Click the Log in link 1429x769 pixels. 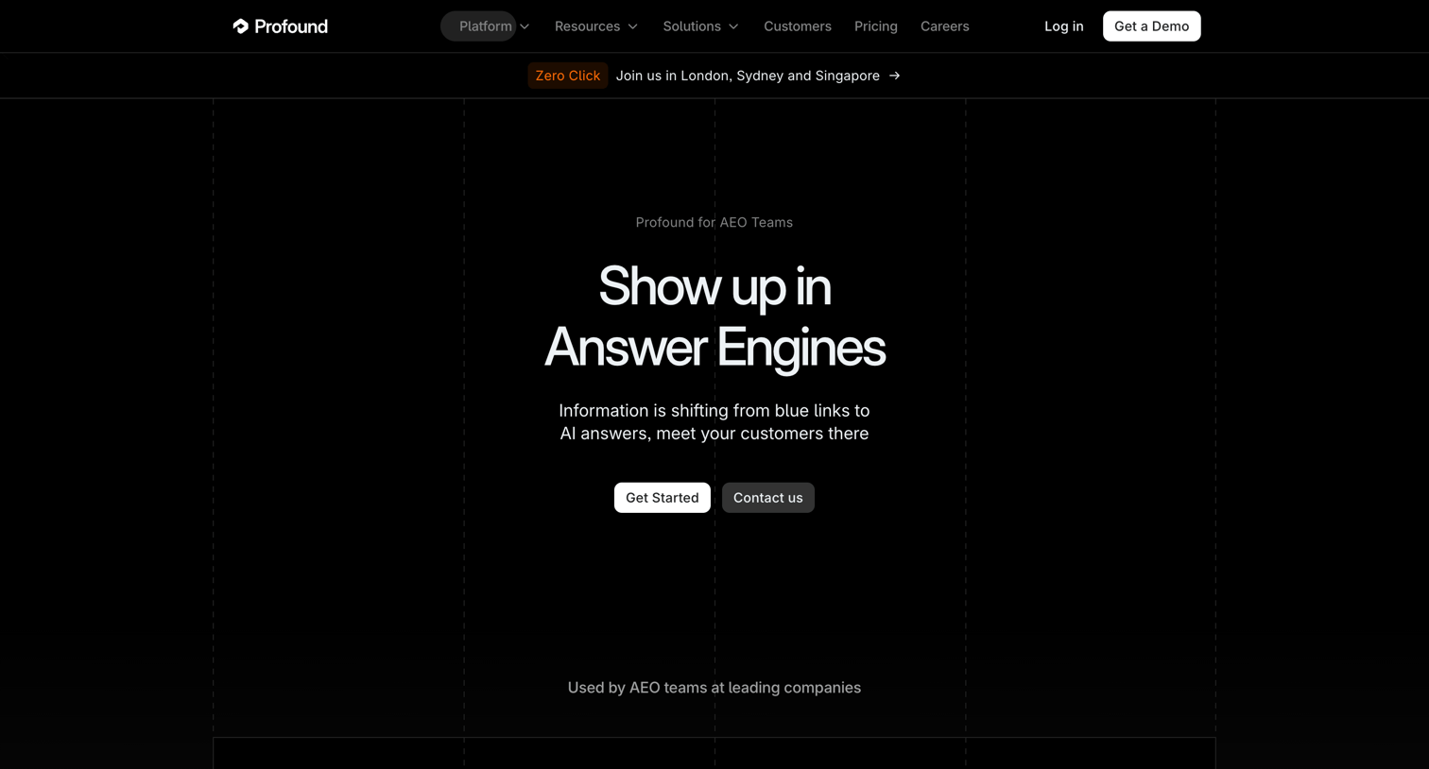tap(1064, 26)
